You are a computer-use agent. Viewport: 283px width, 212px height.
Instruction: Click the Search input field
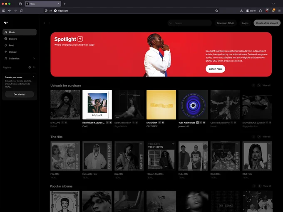[189, 23]
